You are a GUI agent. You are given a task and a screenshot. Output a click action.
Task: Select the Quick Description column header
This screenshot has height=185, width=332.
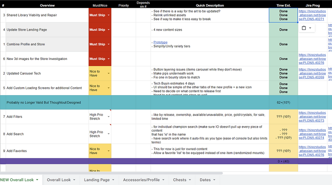pyautogui.click(x=210, y=6)
